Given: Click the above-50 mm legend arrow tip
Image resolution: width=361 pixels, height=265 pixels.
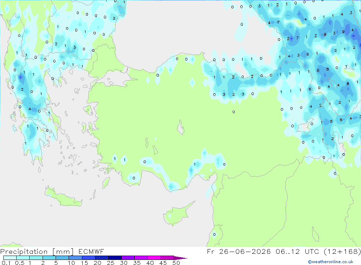Looking at the screenshot, I should (180, 258).
